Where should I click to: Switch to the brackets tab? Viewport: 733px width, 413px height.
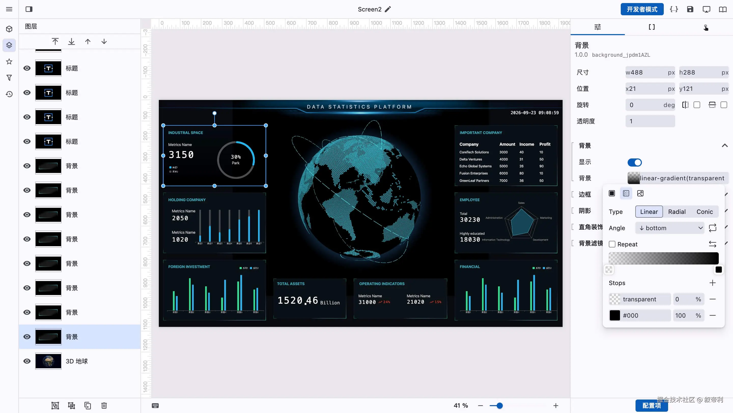(652, 27)
